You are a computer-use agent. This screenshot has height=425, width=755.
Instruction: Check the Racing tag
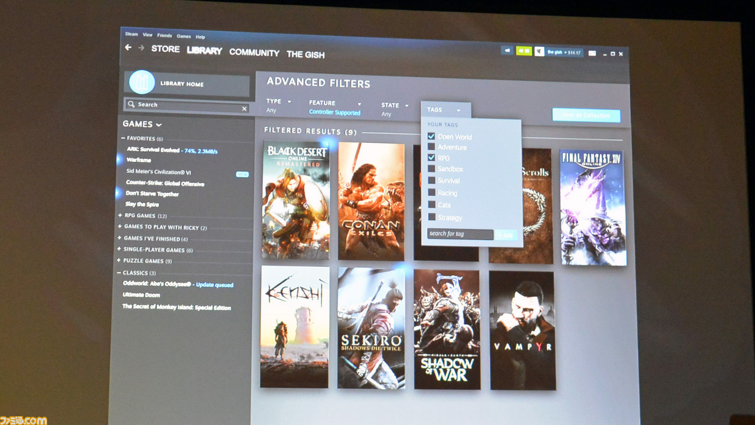431,192
